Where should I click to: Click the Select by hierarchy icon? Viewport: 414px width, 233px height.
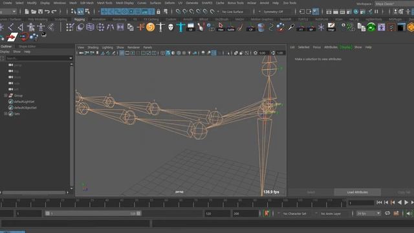coord(74,12)
